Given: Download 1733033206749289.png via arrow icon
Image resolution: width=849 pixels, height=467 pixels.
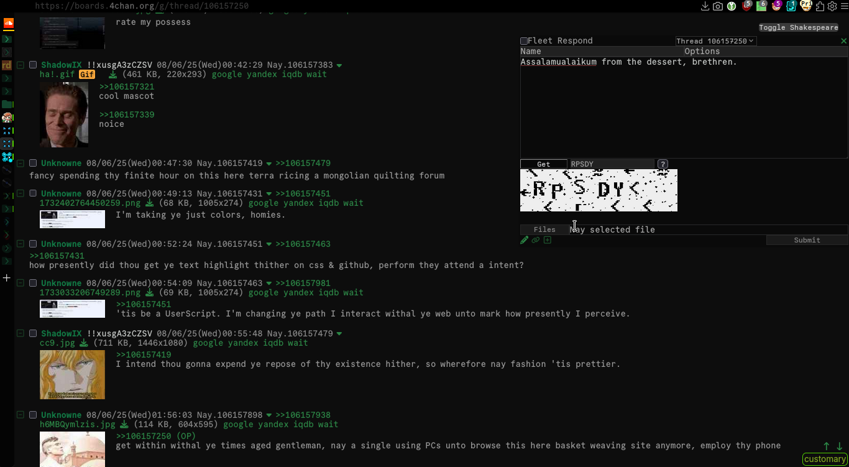Looking at the screenshot, I should pos(150,293).
